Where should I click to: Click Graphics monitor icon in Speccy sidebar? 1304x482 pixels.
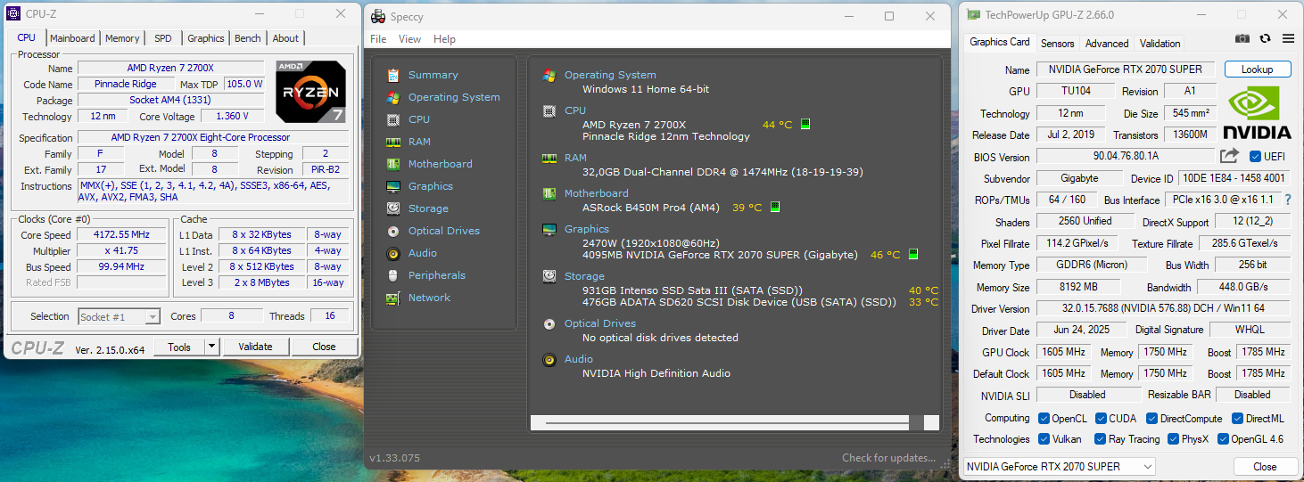click(x=392, y=186)
